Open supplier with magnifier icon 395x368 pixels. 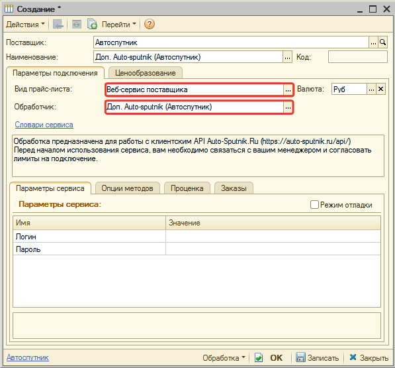pos(382,42)
